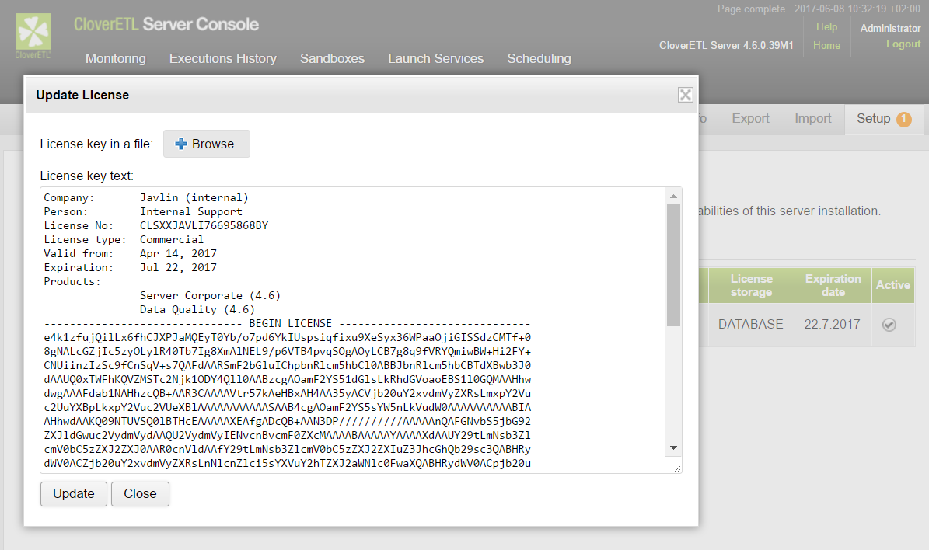
Task: Click the Update License dialog title
Action: (82, 96)
